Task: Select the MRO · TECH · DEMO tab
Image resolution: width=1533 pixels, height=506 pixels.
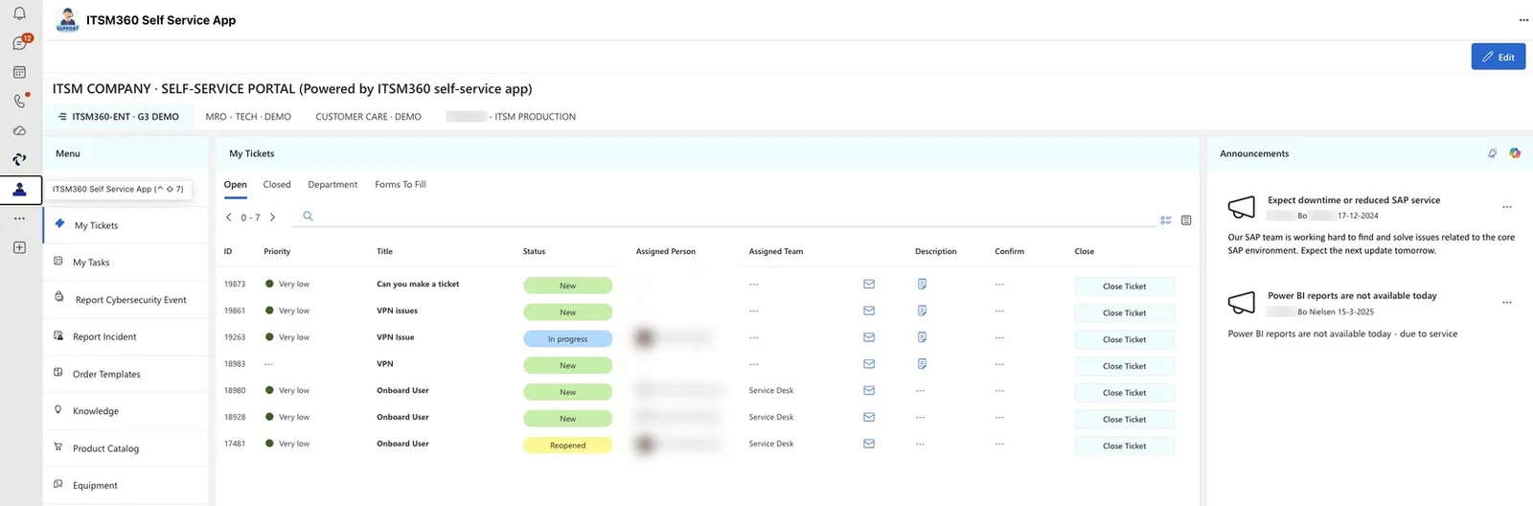Action: 248,117
